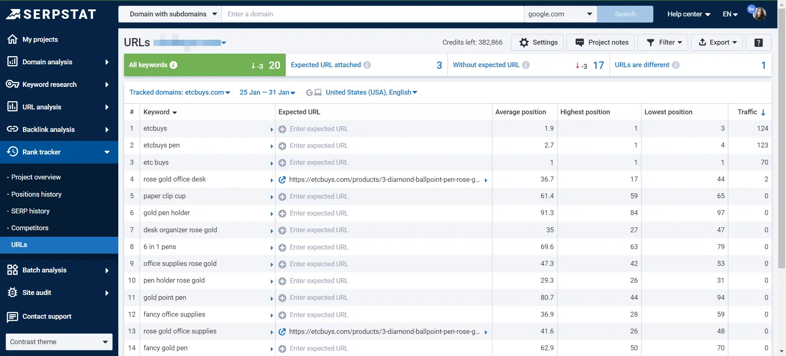
Task: Select All keywords tab
Action: pos(205,65)
